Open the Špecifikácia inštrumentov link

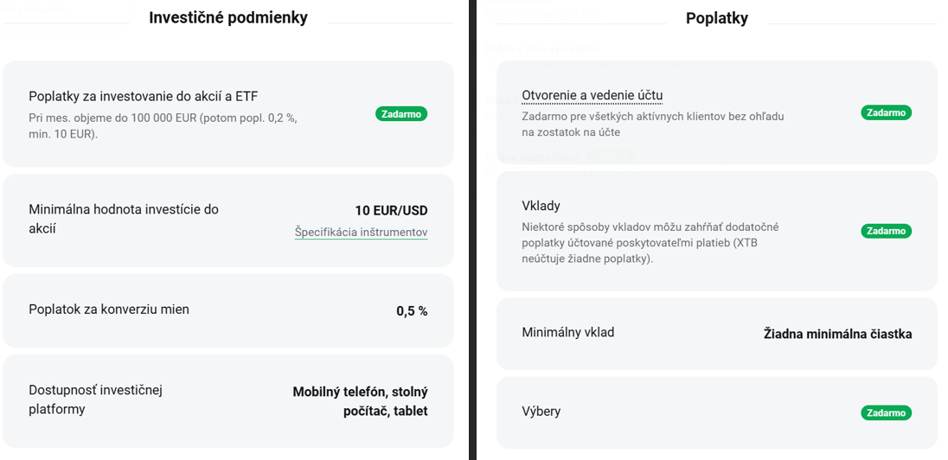tap(361, 232)
